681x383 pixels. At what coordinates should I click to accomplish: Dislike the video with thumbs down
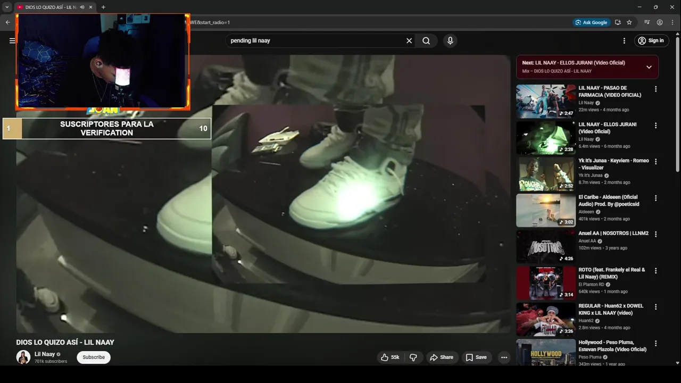click(x=413, y=357)
